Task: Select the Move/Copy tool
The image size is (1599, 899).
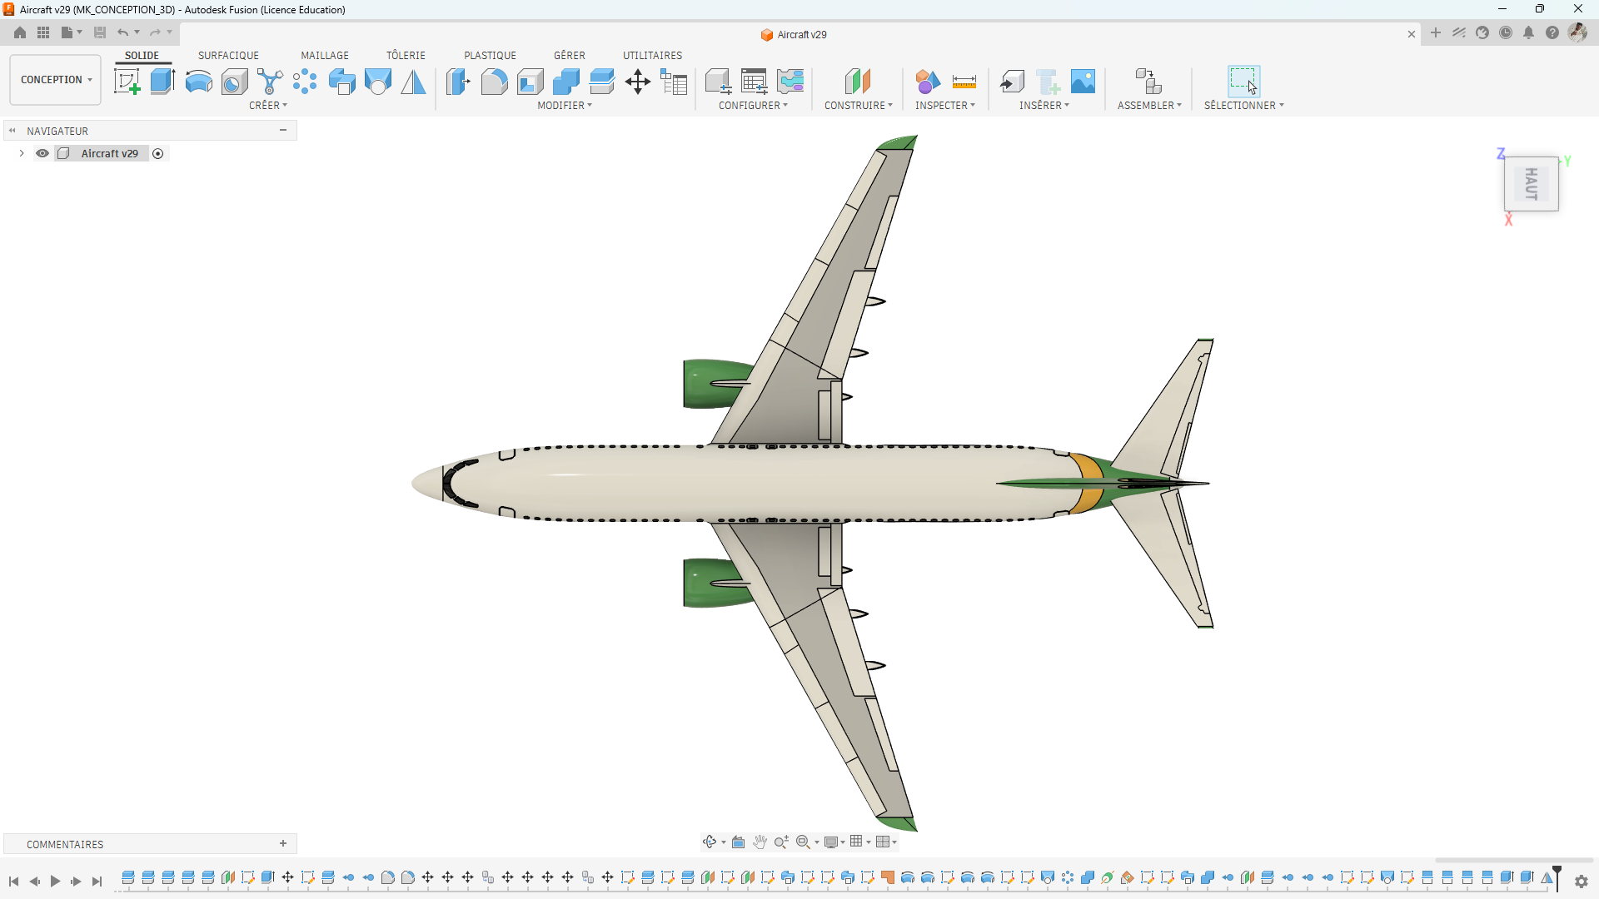Action: (x=637, y=82)
